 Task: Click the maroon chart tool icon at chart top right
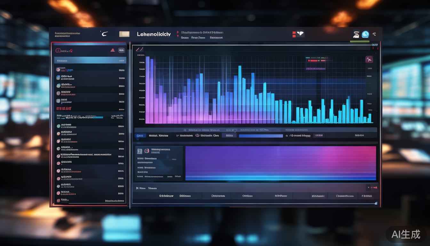(x=369, y=59)
